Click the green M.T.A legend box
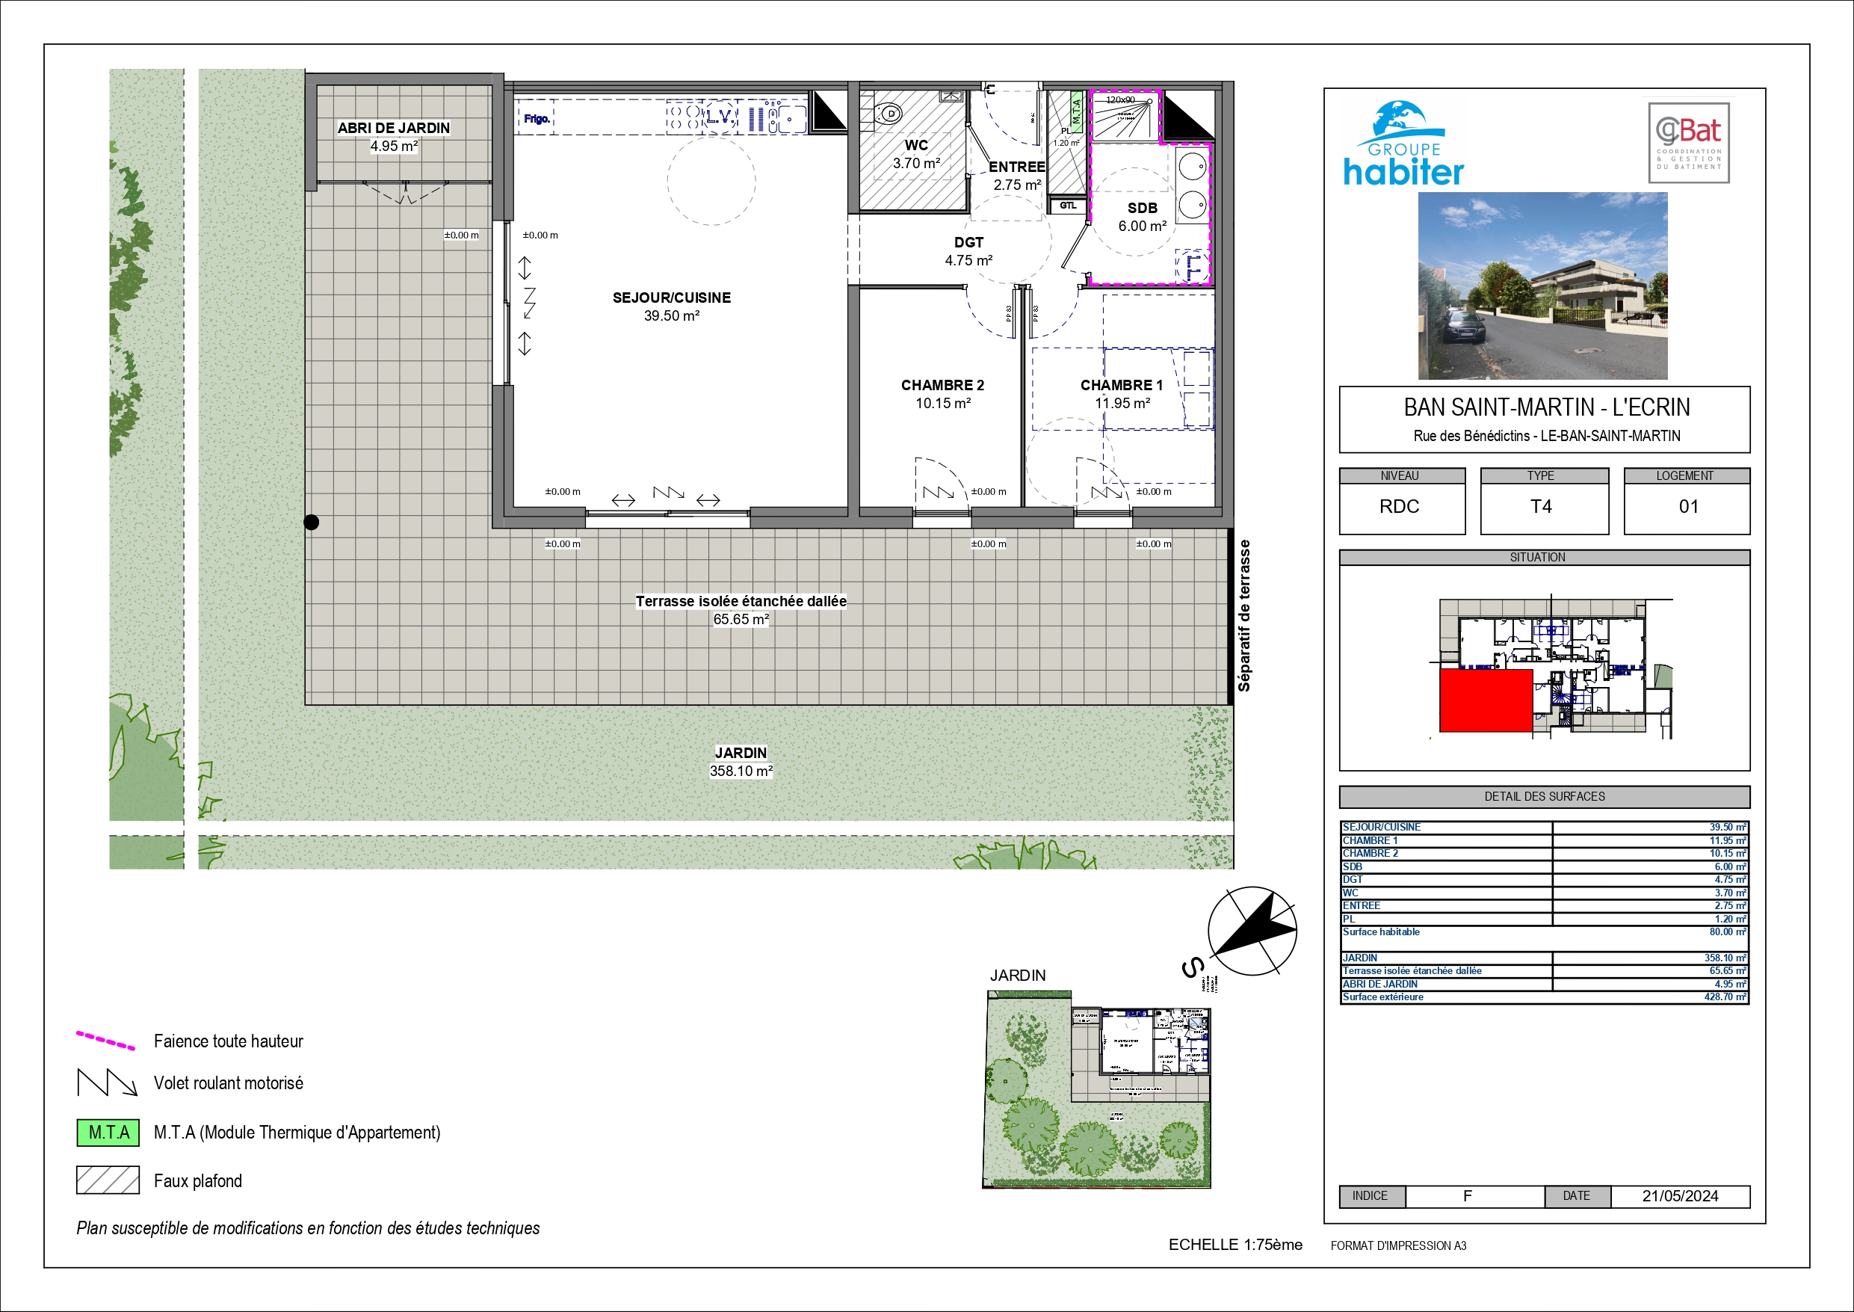This screenshot has width=1854, height=1312. 108,1133
